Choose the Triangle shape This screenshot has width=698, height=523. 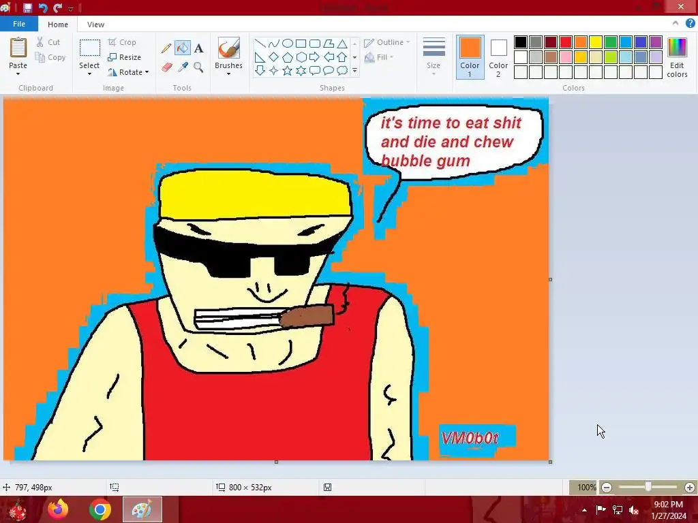tap(342, 43)
